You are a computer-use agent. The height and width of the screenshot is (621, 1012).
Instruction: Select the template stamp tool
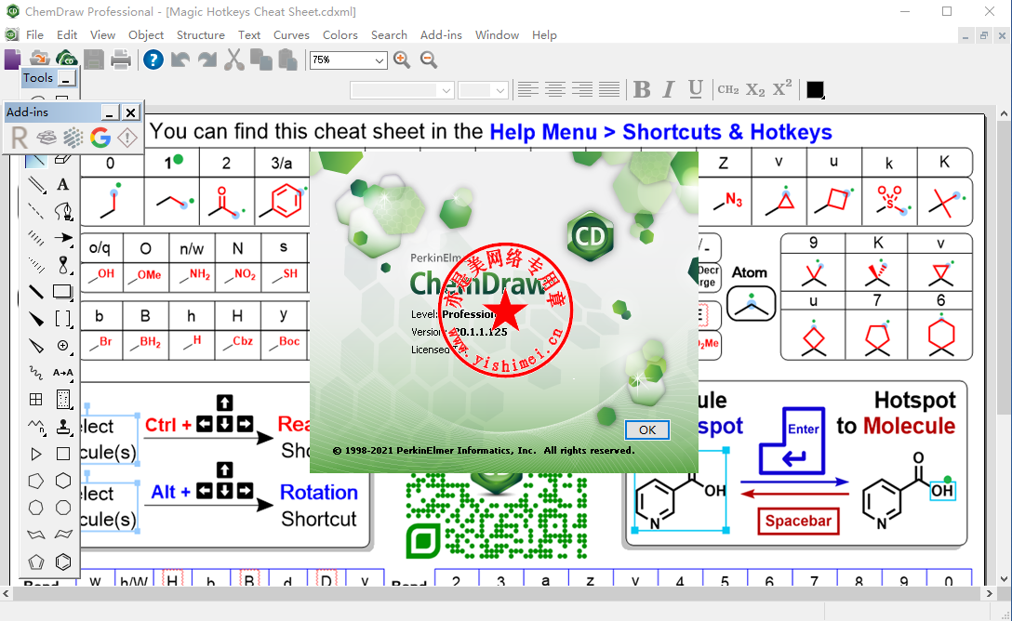pyautogui.click(x=62, y=427)
